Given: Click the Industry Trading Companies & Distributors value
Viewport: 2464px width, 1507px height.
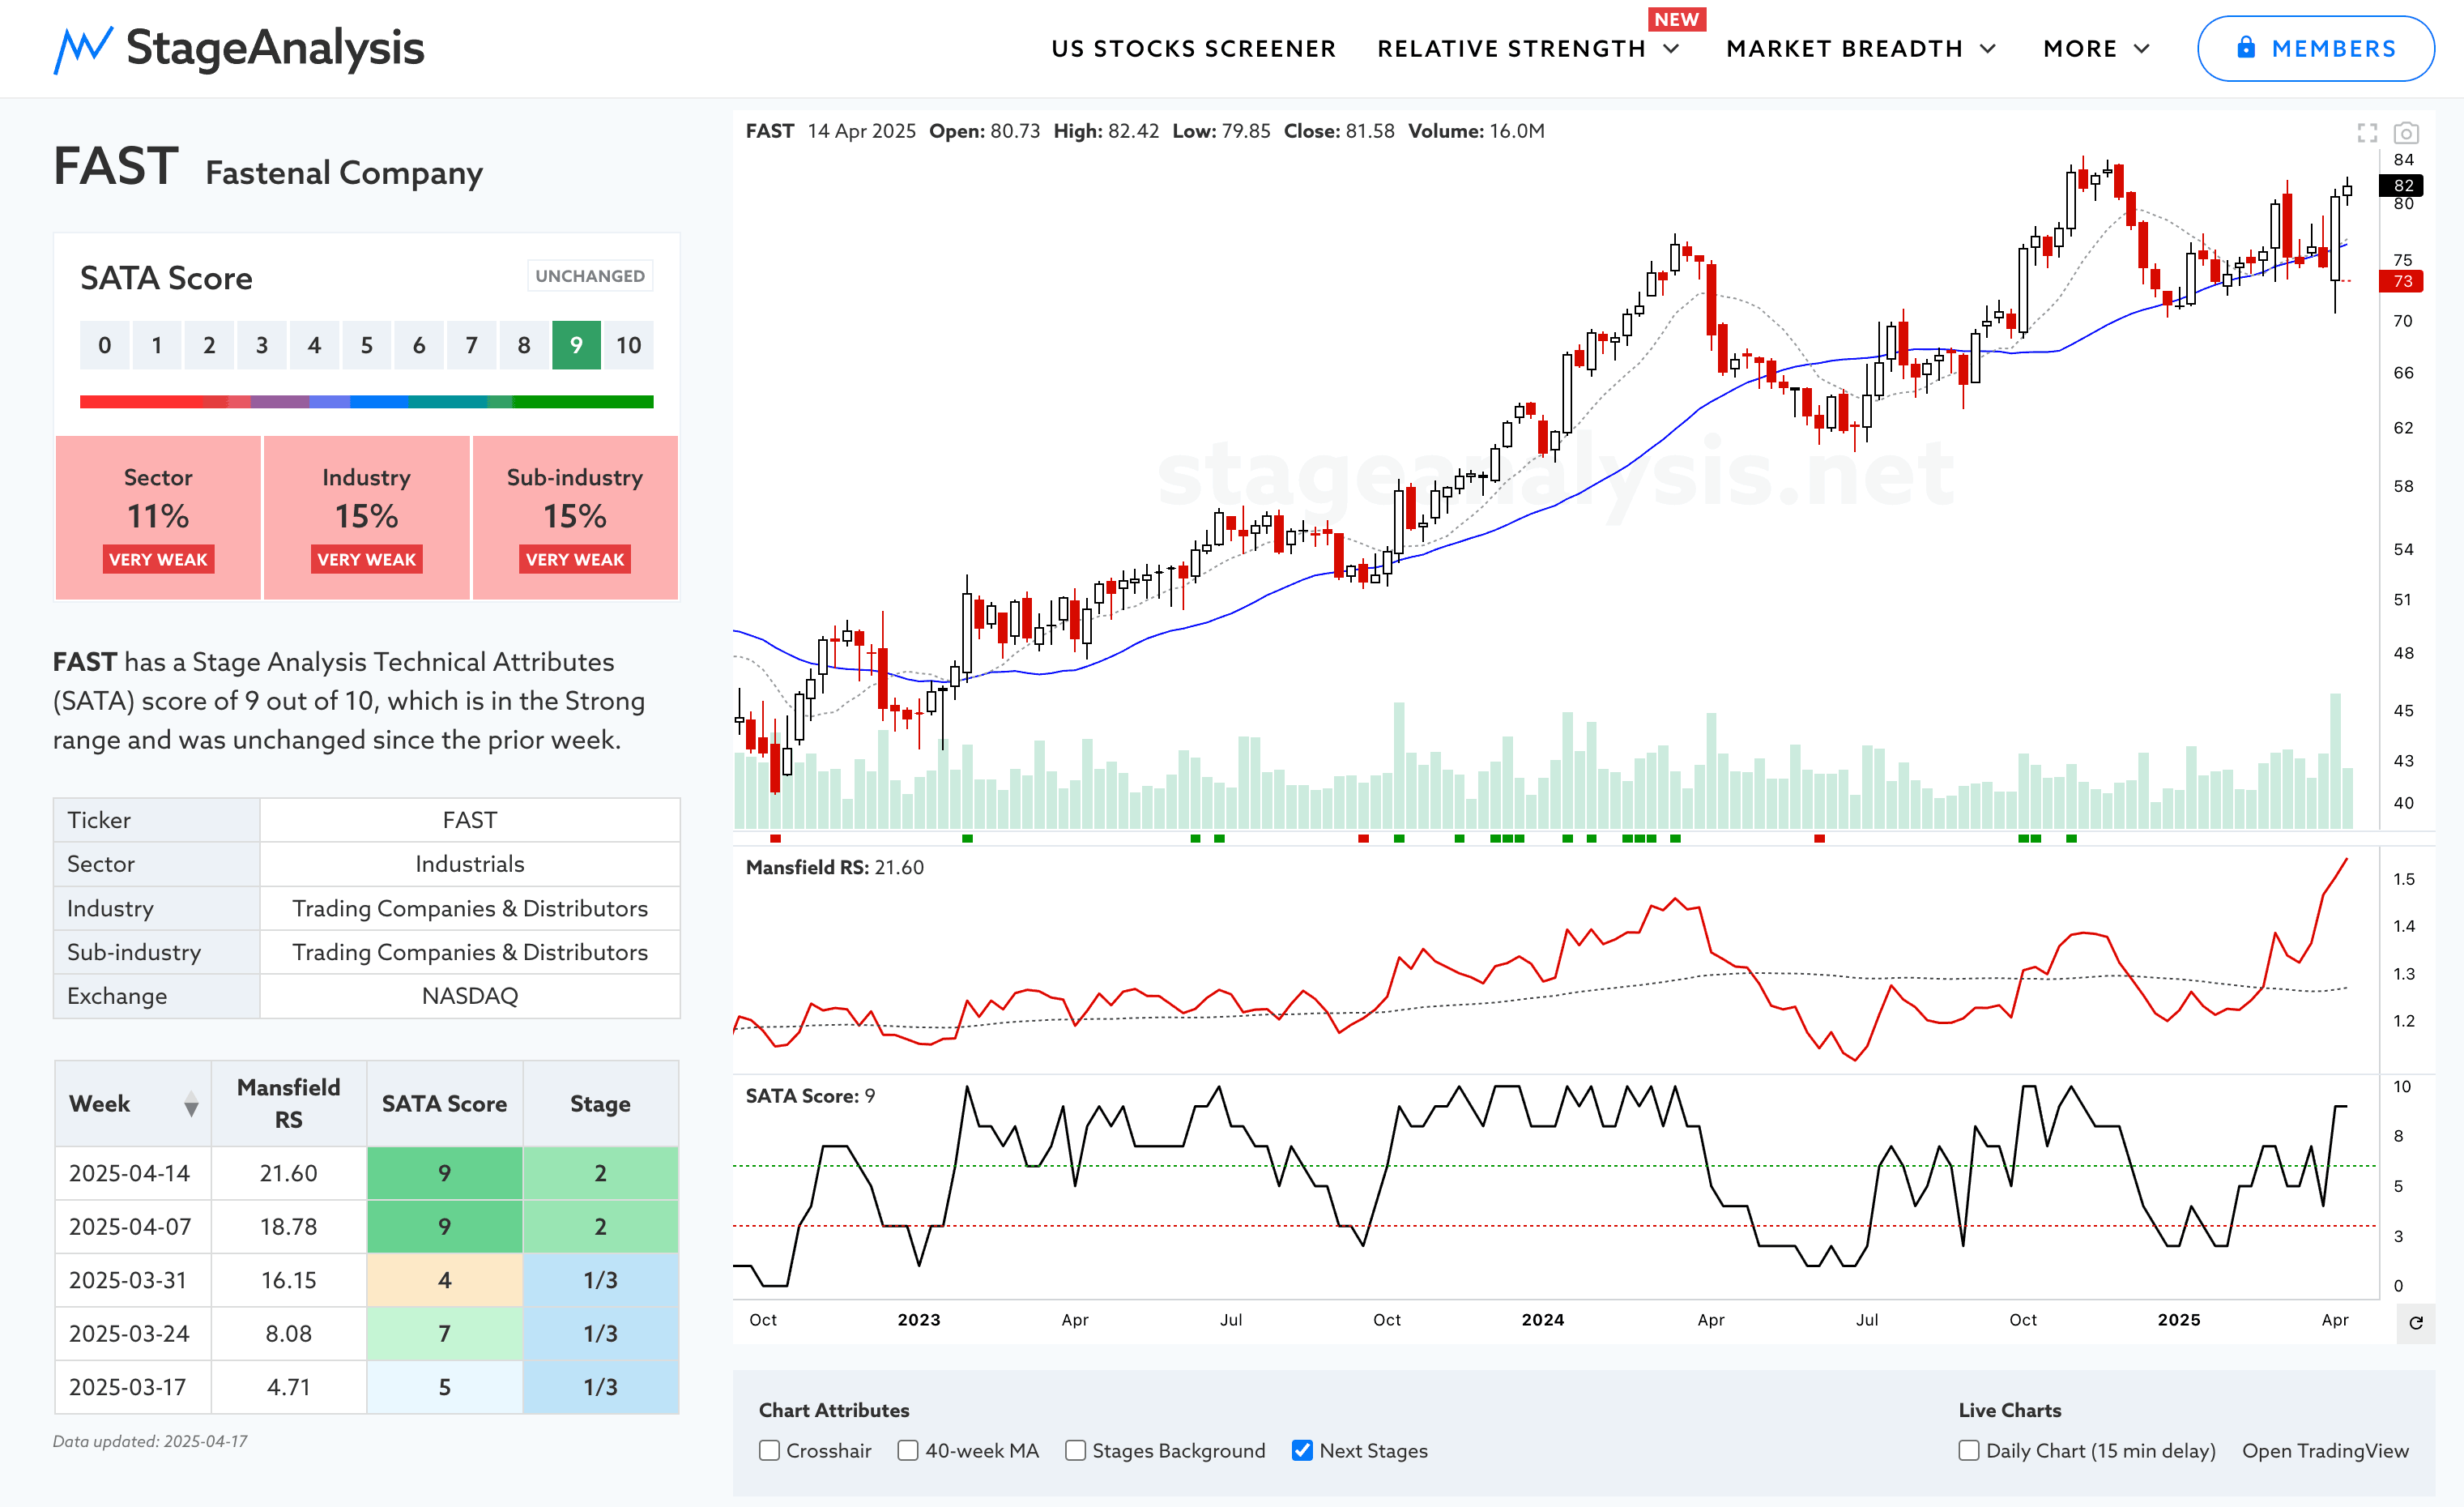Looking at the screenshot, I should coord(470,908).
